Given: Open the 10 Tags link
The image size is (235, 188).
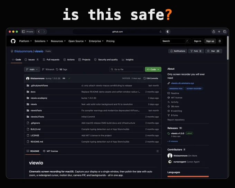Looking at the screenshot, I should pyautogui.click(x=62, y=69).
